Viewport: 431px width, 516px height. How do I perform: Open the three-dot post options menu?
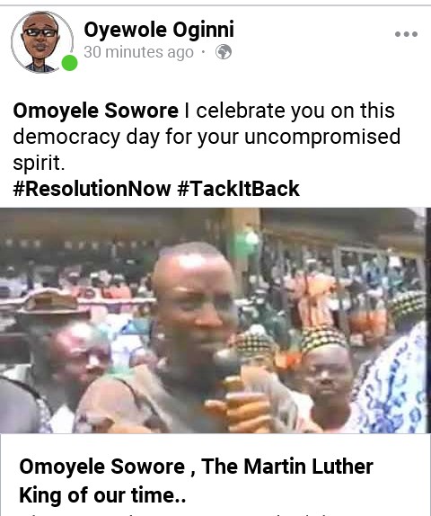[x=406, y=34]
